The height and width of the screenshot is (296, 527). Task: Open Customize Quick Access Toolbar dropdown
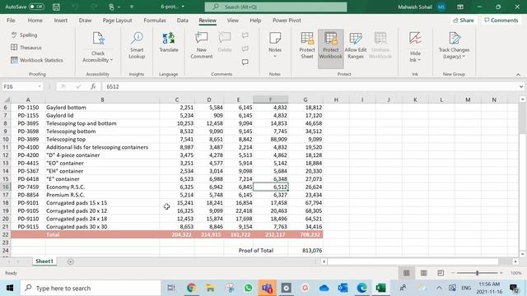[132, 7]
